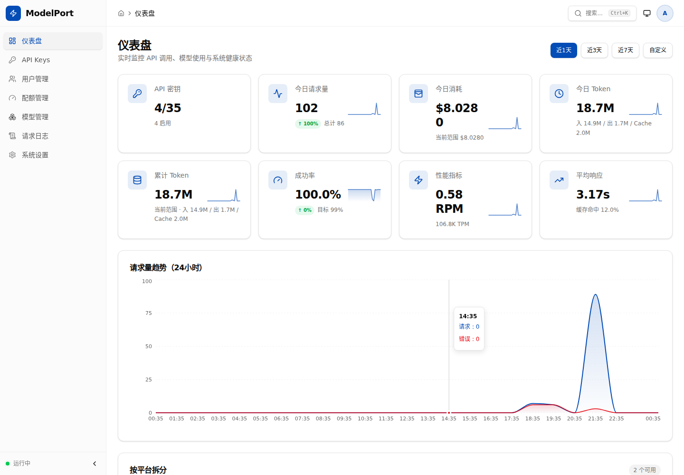Click the 18:35 axis label on chart
684x475 pixels.
pos(532,419)
